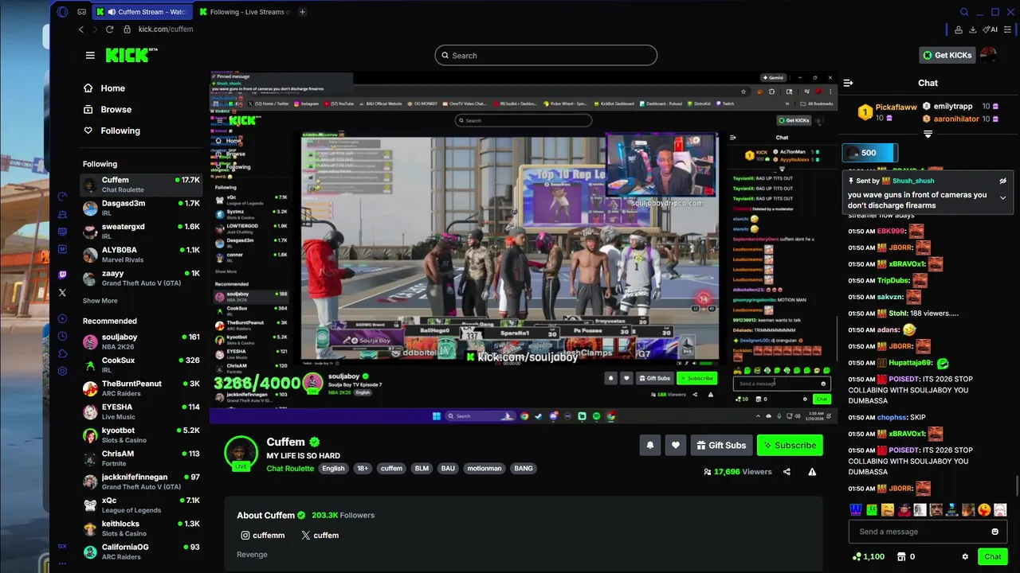Click the Gift Subs button
Screen dimensions: 1020x573
tap(721, 446)
